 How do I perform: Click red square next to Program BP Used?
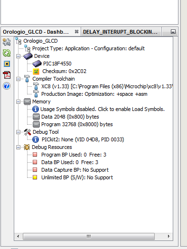(x=35, y=155)
